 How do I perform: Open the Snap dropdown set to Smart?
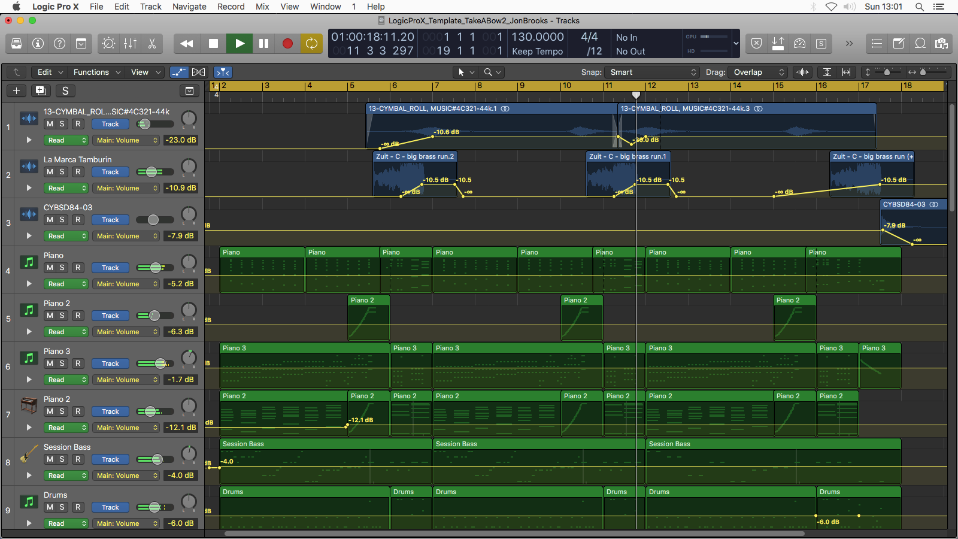click(651, 72)
